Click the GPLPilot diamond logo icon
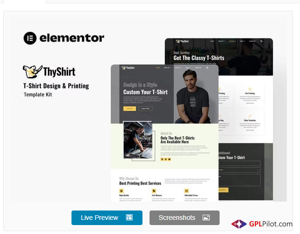This screenshot has width=300, height=234. click(x=238, y=224)
